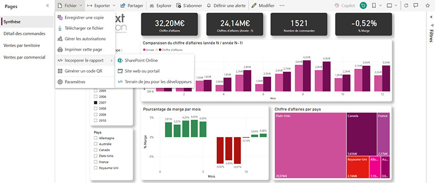Select the Royaume-Uni red treemap tile
This screenshot has height=183, width=435.
(x=358, y=167)
